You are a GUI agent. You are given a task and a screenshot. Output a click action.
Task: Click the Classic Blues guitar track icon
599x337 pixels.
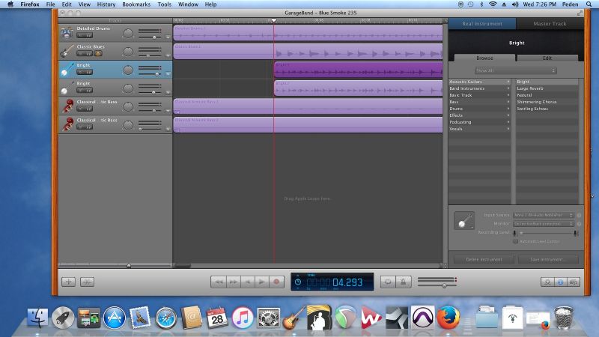coord(67,50)
